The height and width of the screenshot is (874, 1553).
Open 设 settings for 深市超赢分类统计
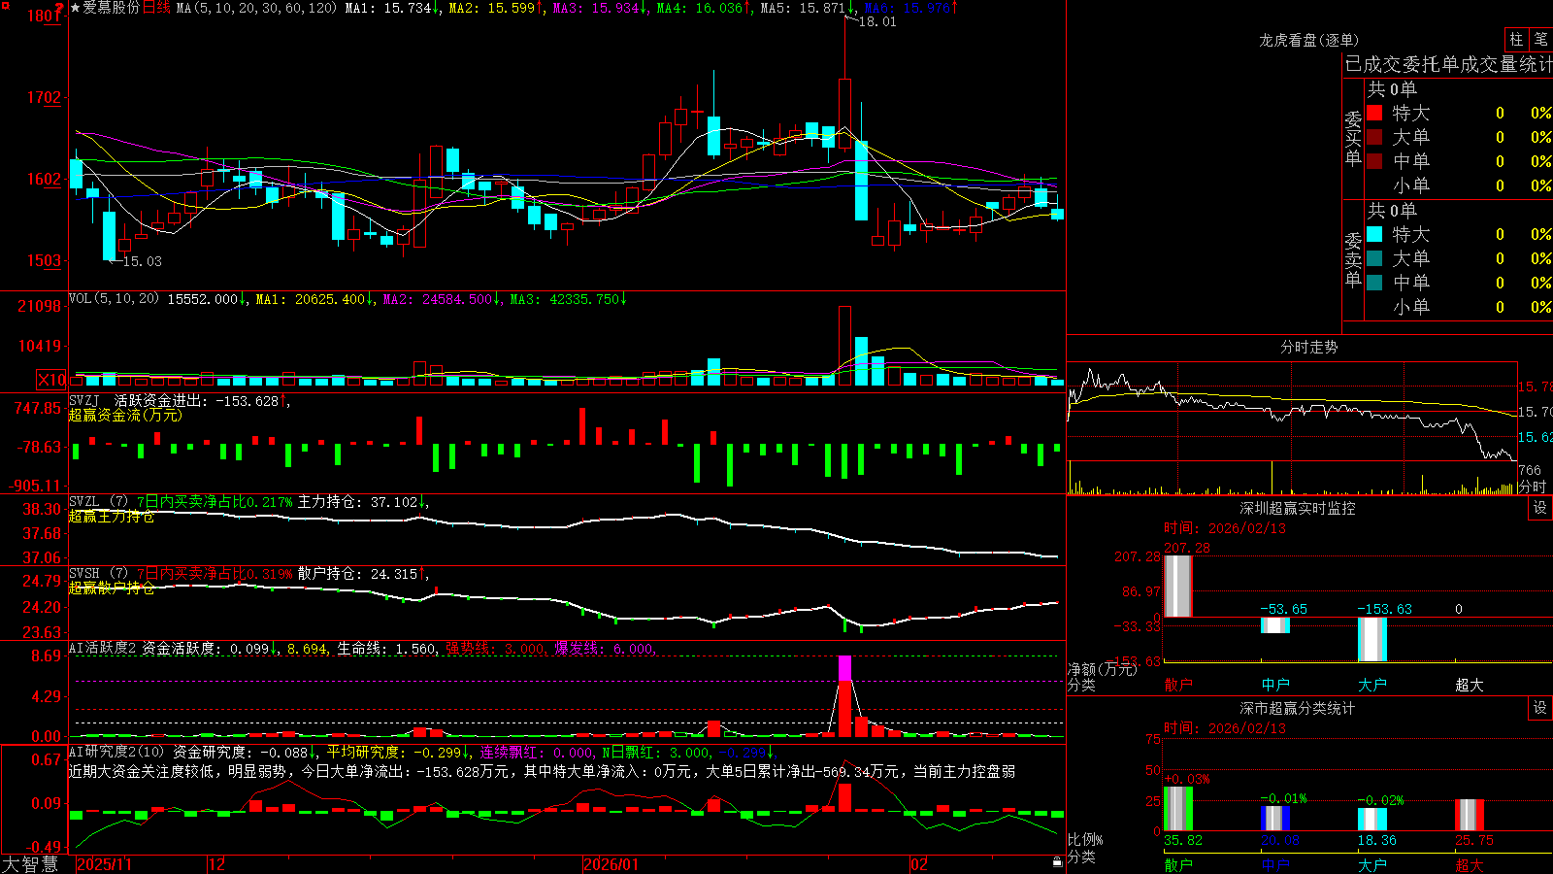(x=1540, y=708)
